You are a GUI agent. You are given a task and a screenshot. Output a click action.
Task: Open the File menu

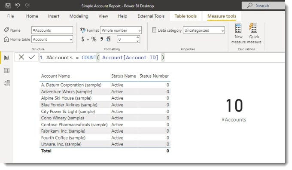(x=10, y=16)
